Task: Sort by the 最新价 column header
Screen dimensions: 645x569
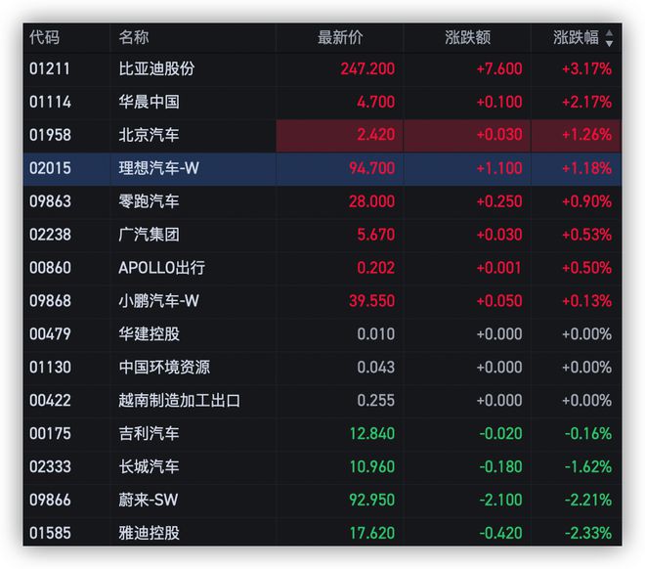Action: pyautogui.click(x=340, y=37)
